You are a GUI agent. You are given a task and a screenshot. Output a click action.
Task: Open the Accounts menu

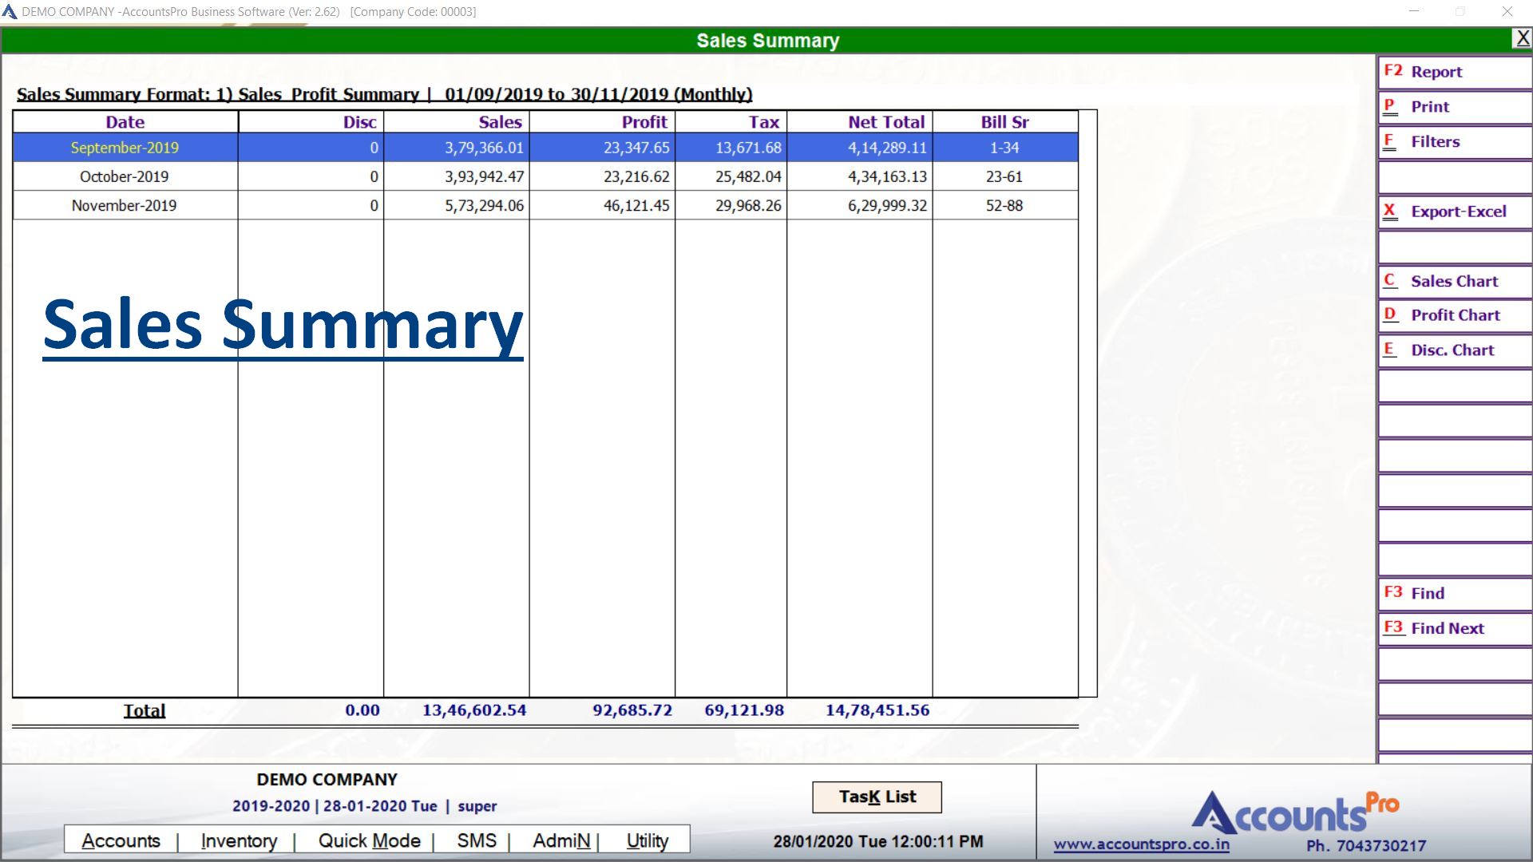[x=121, y=840]
